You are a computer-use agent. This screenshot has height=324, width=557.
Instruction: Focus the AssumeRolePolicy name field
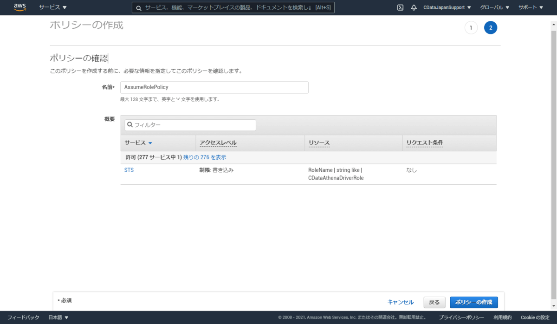click(214, 87)
